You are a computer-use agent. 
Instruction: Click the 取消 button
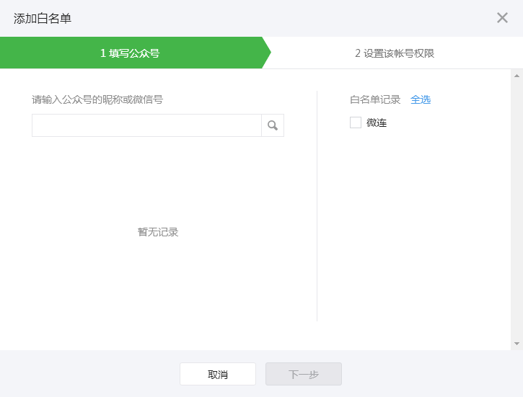click(x=218, y=374)
